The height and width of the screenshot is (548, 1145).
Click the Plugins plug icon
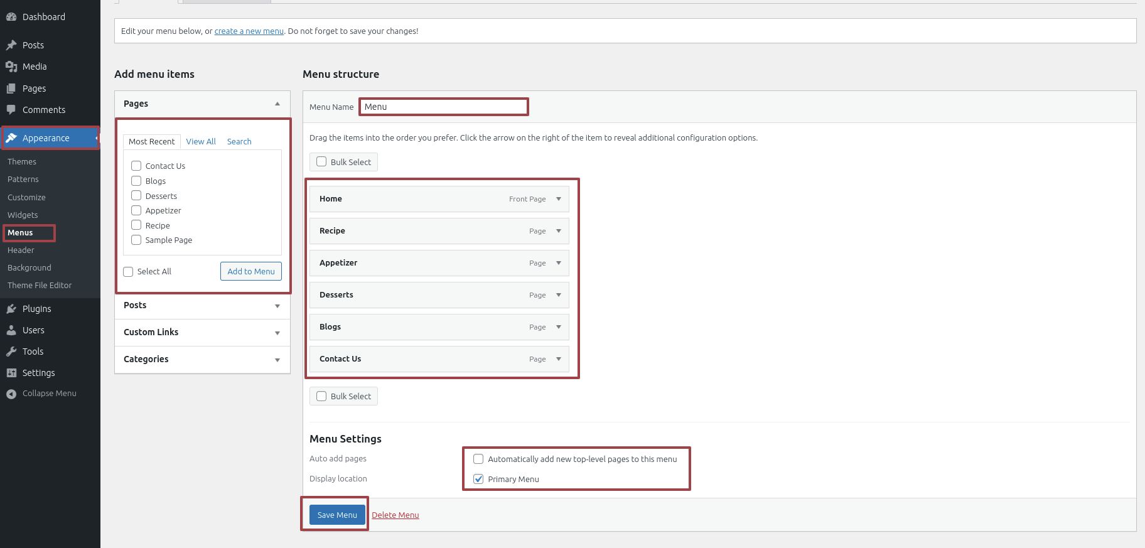pyautogui.click(x=11, y=309)
